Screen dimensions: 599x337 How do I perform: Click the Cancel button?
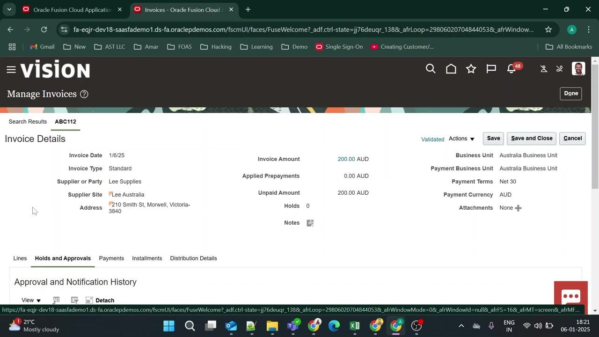coord(572,139)
